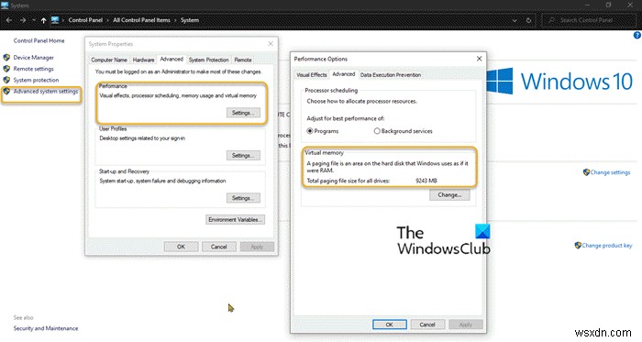The width and height of the screenshot is (642, 342).
Task: Open the blue help question icon
Action: [637, 35]
